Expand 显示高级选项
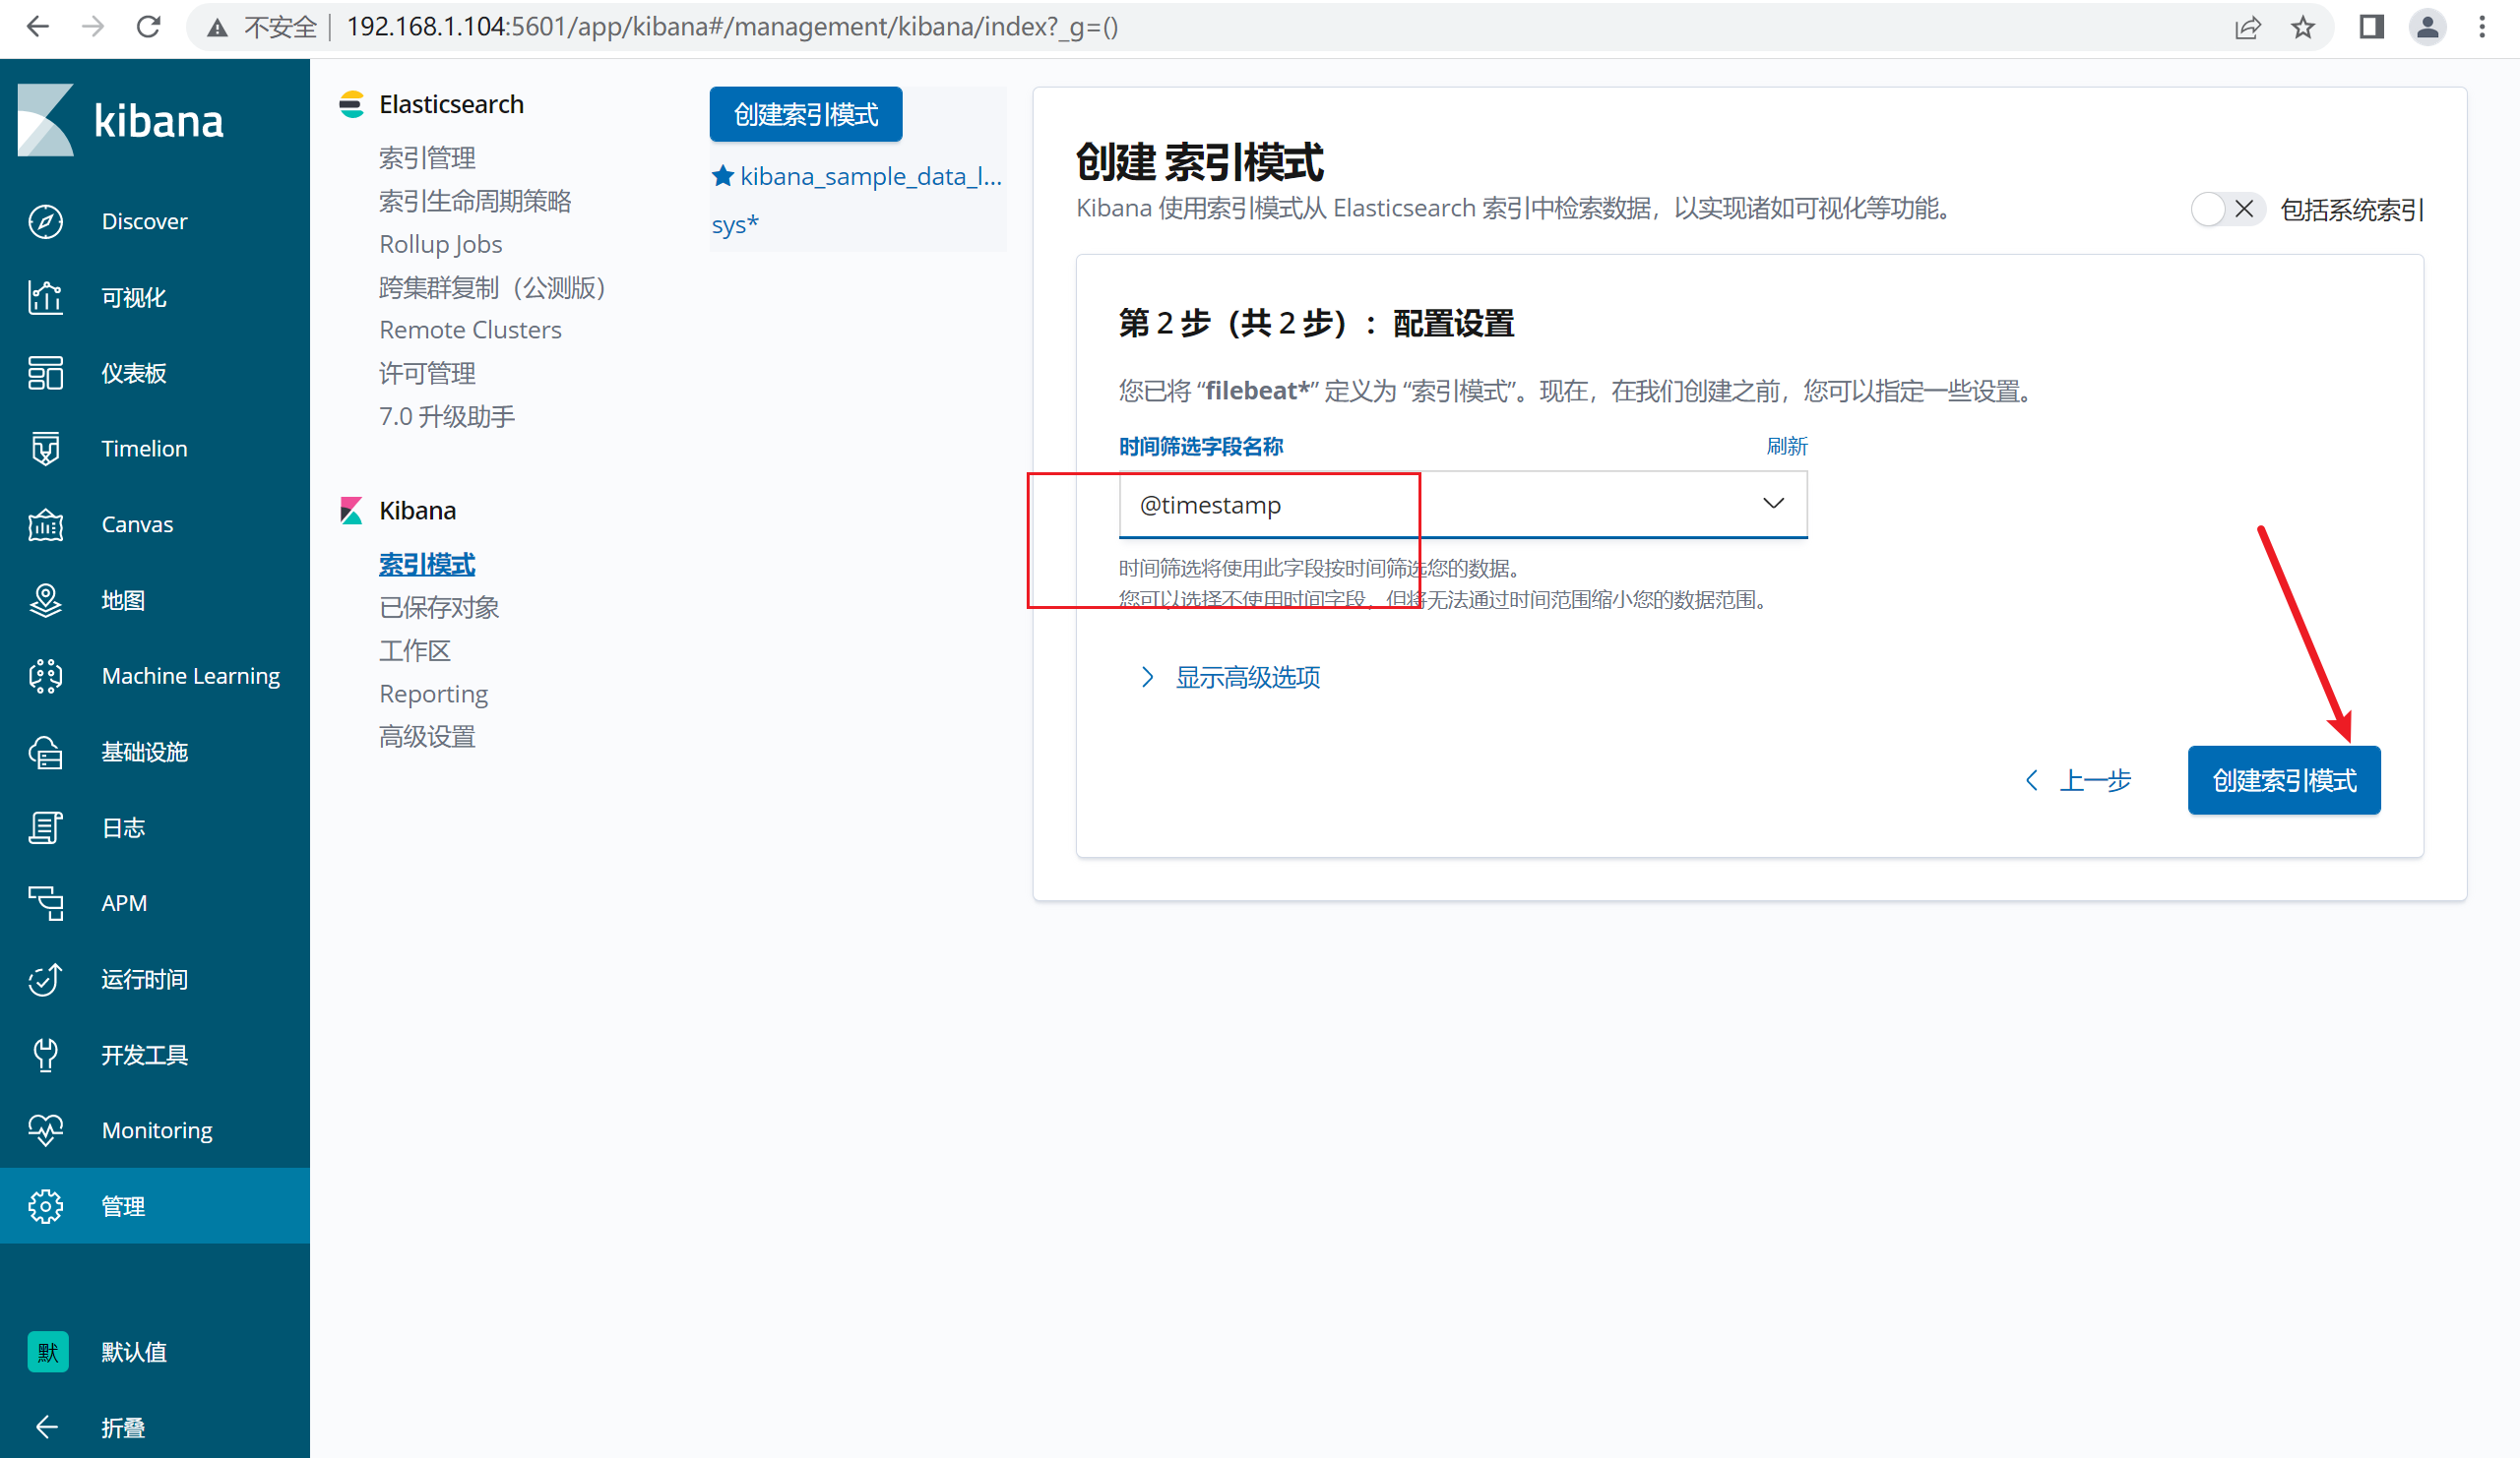Screen dimensions: 2520x1458 (1230, 678)
